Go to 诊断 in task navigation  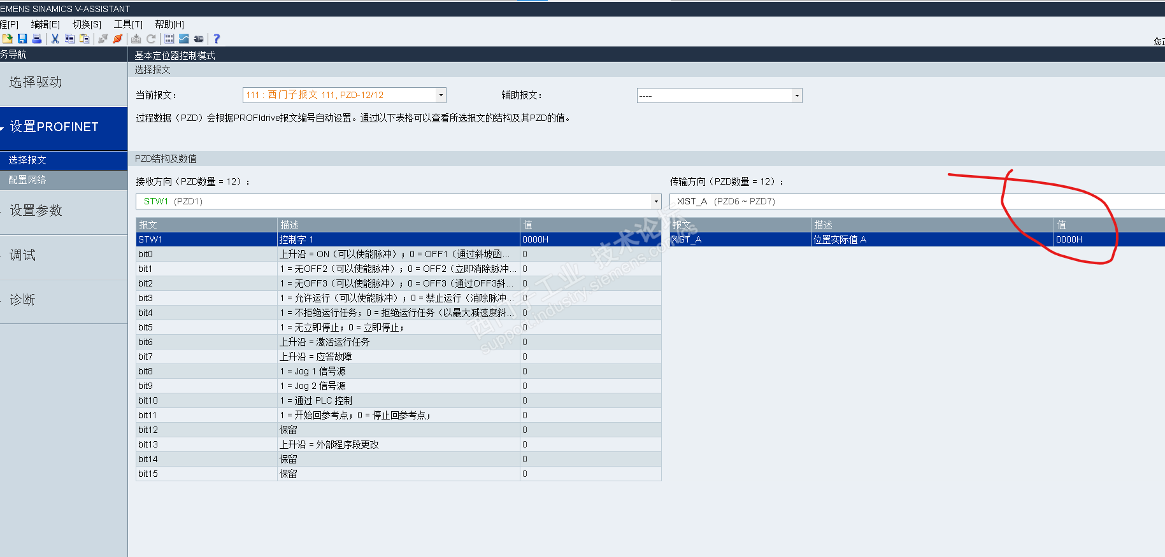64,301
